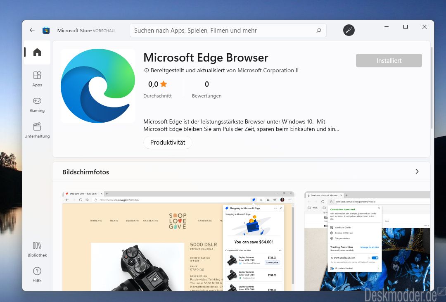This screenshot has height=302, width=446.
Task: Click the 0,0 Durchschnitt rating value
Action: click(153, 84)
